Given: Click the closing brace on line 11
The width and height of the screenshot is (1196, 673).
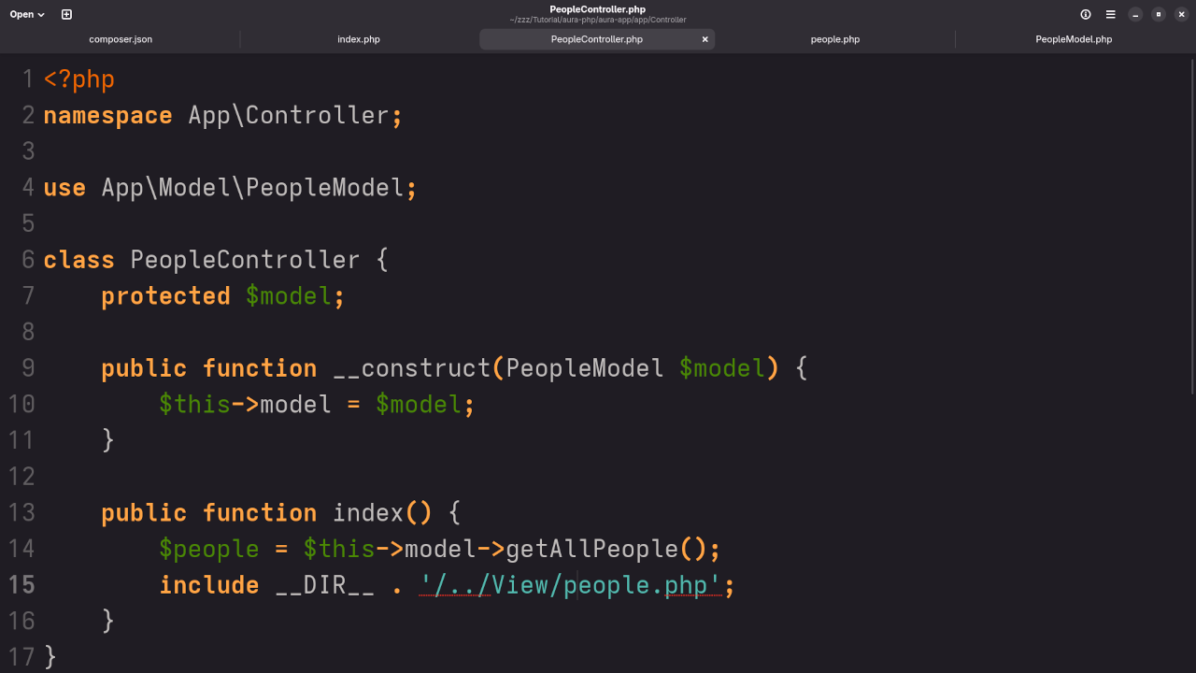Looking at the screenshot, I should click(107, 440).
